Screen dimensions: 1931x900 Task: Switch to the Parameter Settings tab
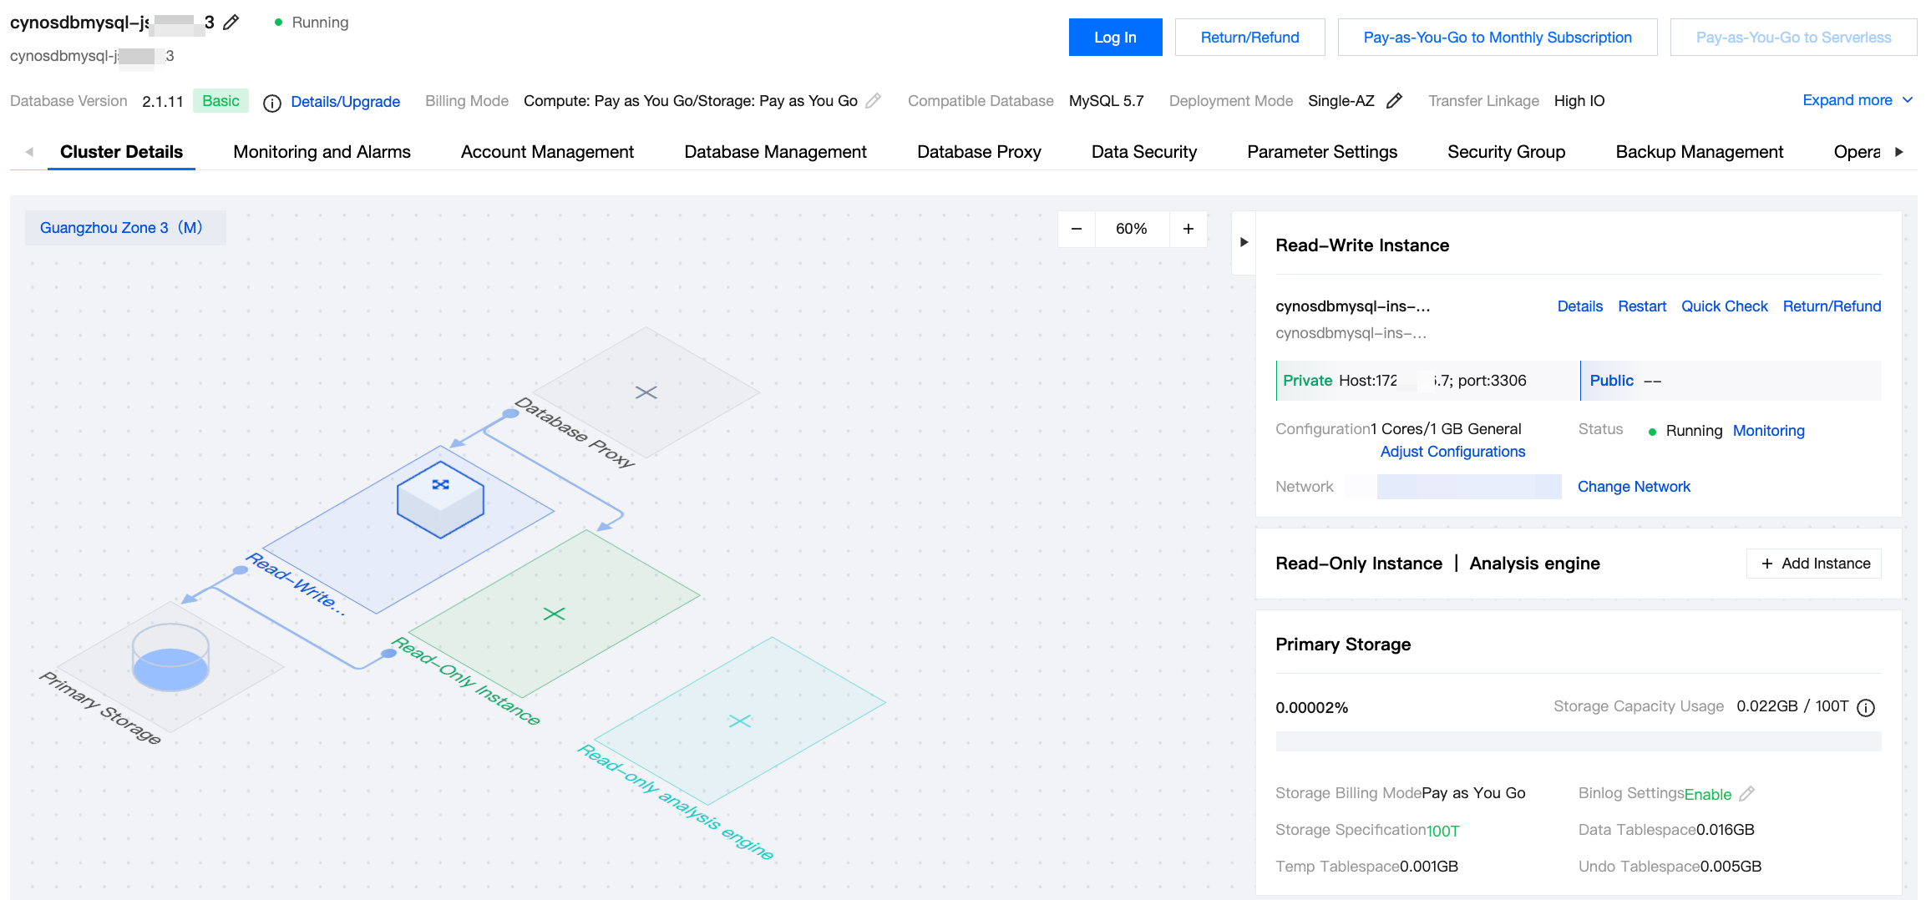coord(1321,152)
